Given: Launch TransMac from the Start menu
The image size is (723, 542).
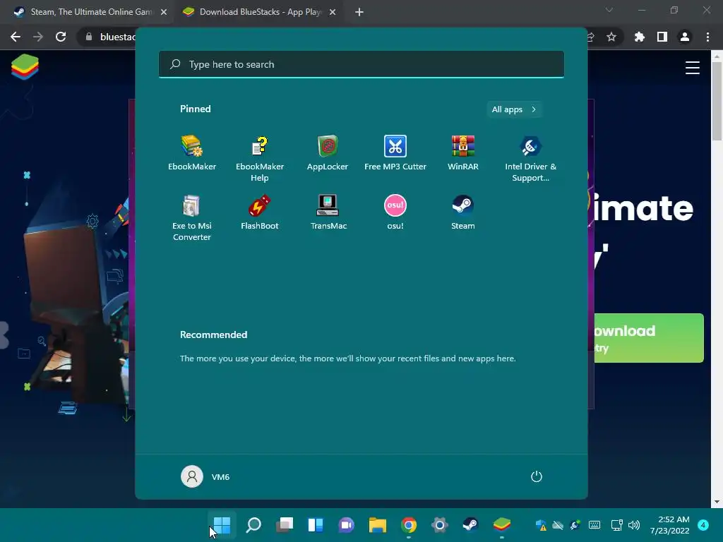Looking at the screenshot, I should 328,212.
